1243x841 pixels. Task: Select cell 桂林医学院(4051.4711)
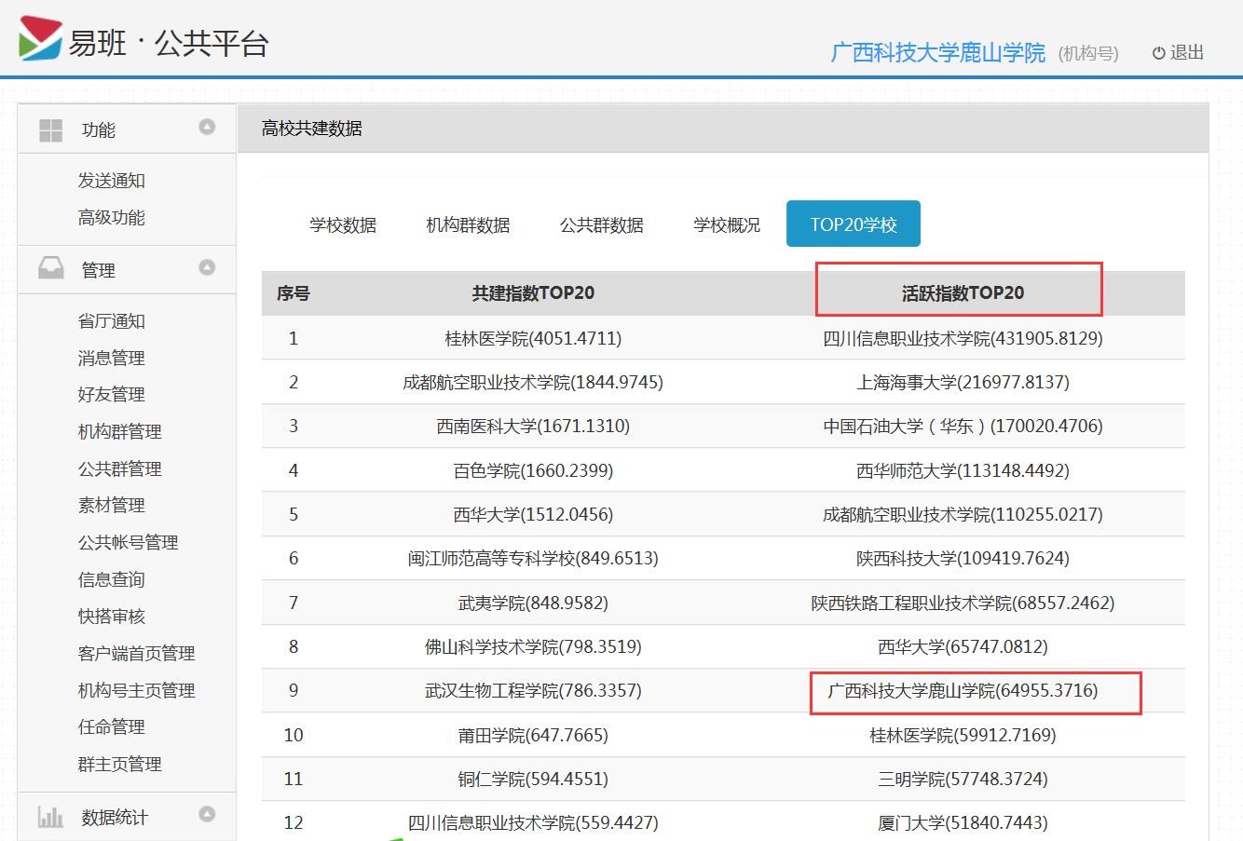pyautogui.click(x=533, y=338)
